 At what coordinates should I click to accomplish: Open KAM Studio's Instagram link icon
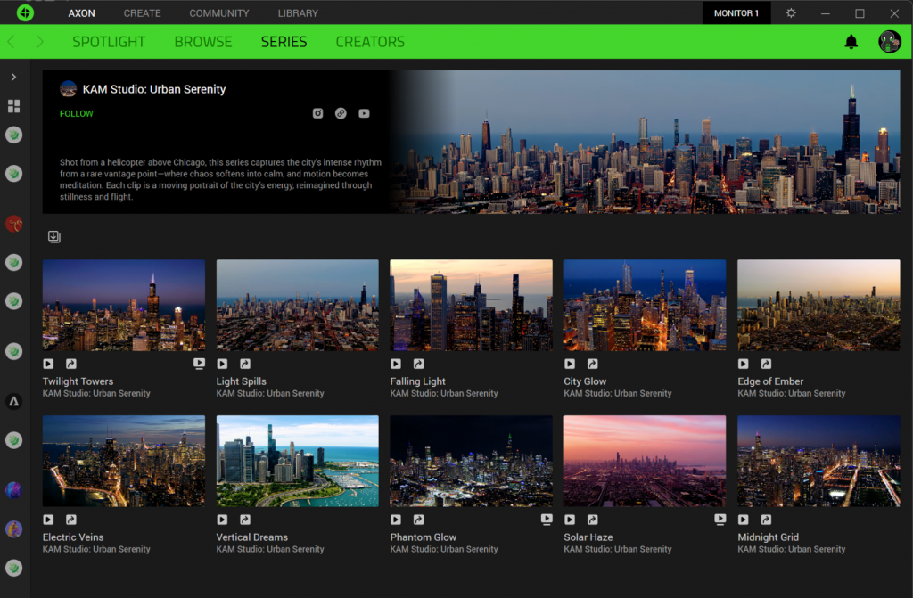click(x=317, y=113)
